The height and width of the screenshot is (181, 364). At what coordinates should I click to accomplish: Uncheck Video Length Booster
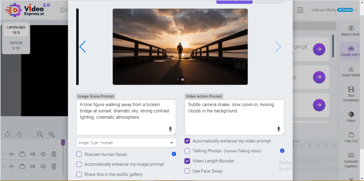(187, 161)
